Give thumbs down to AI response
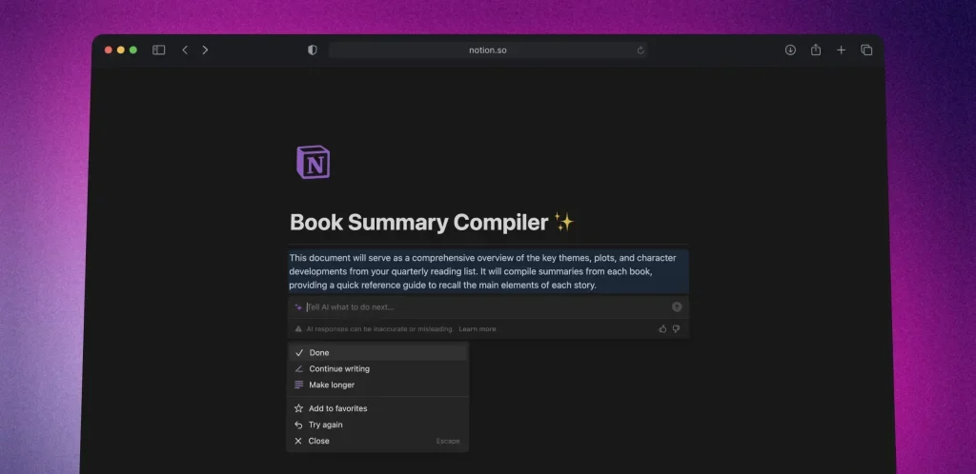The height and width of the screenshot is (474, 976). click(x=676, y=328)
